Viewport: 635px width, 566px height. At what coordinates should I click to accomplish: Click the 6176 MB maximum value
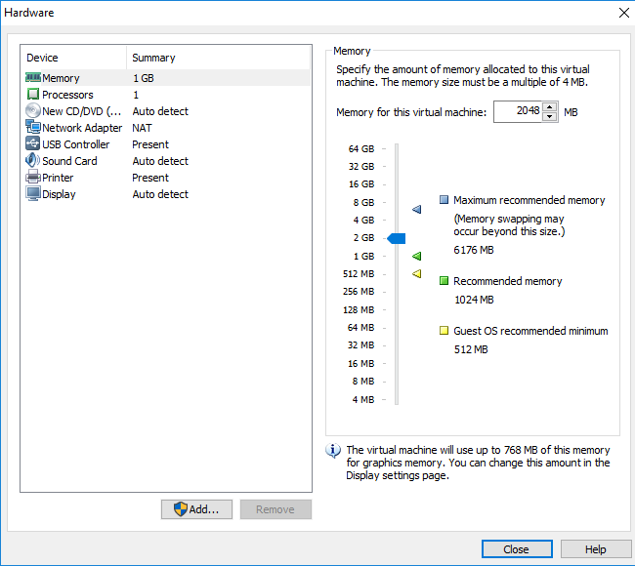(x=474, y=250)
